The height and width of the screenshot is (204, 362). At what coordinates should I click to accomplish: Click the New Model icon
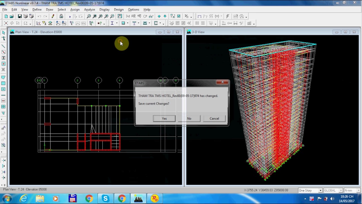tap(6, 16)
